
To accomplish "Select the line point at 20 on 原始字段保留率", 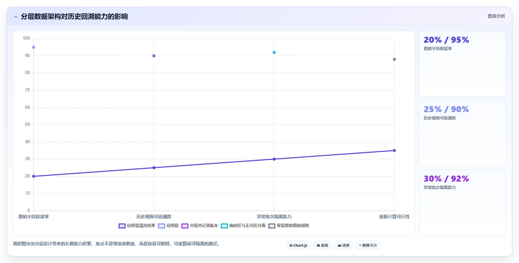I will [x=33, y=176].
